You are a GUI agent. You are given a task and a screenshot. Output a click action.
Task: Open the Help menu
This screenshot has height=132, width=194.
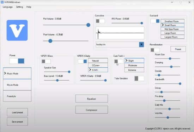pyautogui.click(x=29, y=7)
